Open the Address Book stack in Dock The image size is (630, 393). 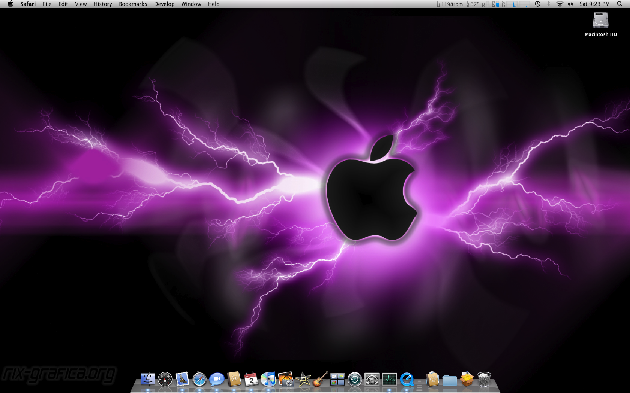[432, 379]
